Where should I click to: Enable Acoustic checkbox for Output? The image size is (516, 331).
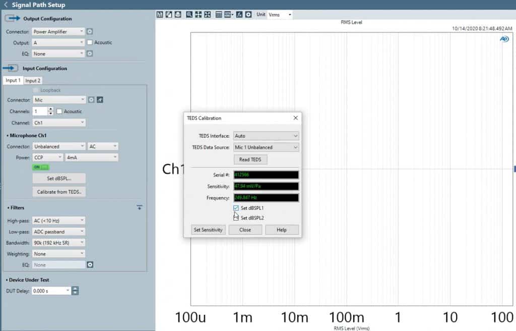[90, 42]
